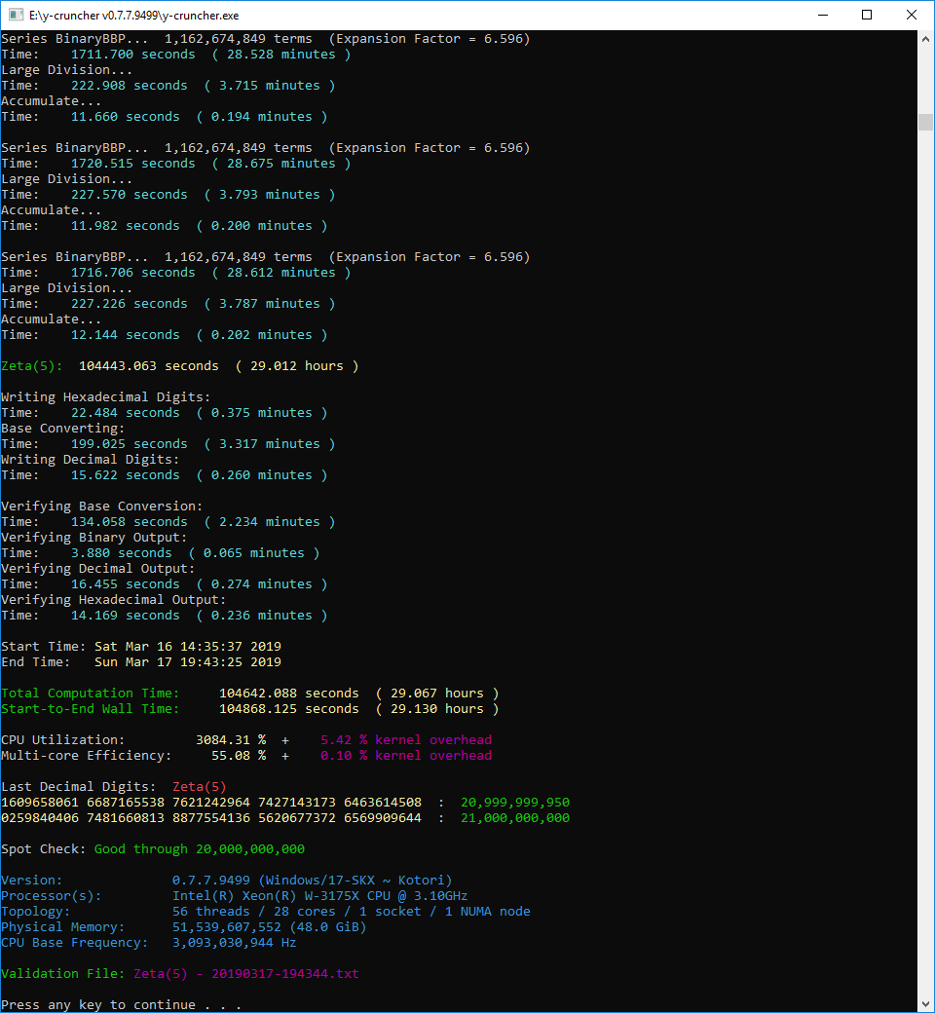Click the Physical Memory value 48.0 GiB
The image size is (935, 1013).
click(x=269, y=927)
